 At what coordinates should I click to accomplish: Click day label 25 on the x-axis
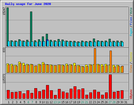102,102
